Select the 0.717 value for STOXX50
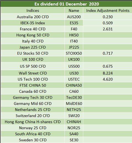 pos(108,53)
